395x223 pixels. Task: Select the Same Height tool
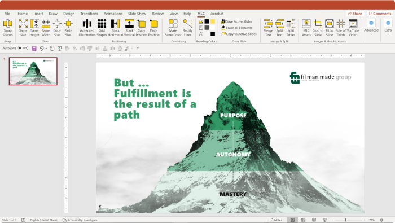pos(34,28)
